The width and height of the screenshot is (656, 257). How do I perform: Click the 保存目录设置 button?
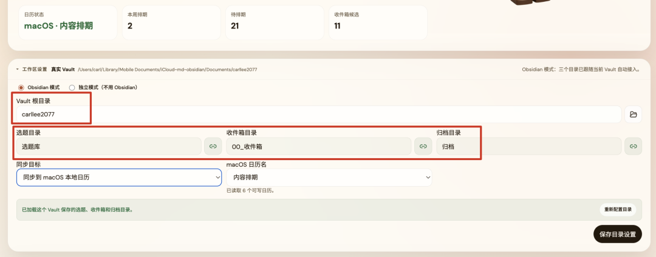pos(618,234)
